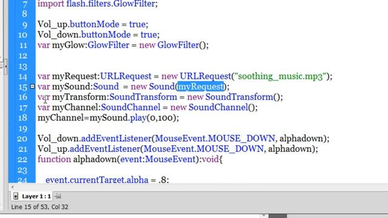Click 'Vol_up.buttonMode = true;' on line 9
Image resolution: width=388 pixels, height=218 pixels.
[x=93, y=24]
